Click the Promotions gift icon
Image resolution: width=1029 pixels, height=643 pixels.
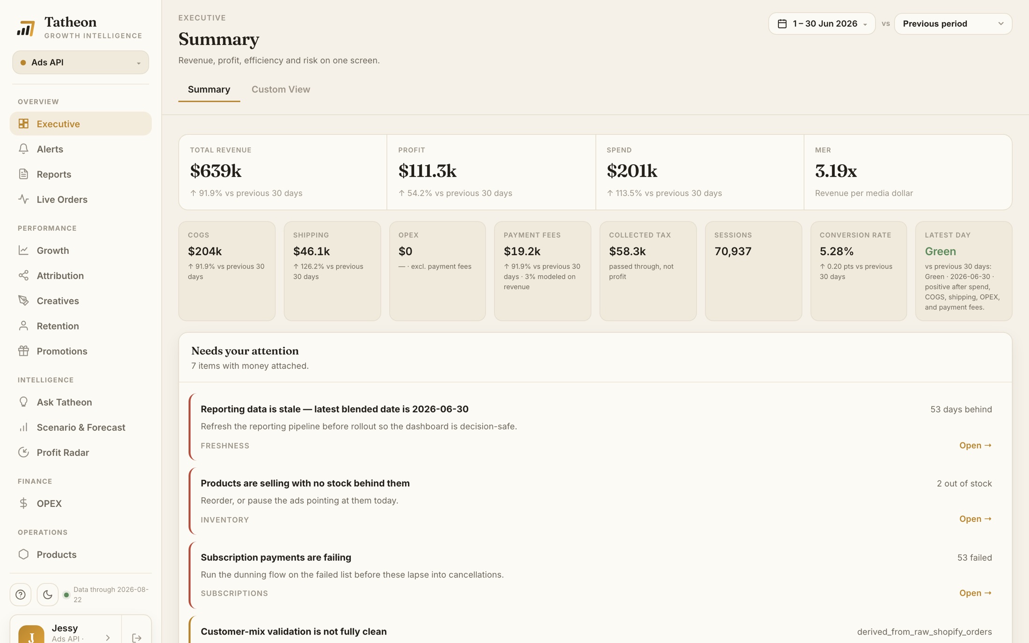[x=23, y=351]
